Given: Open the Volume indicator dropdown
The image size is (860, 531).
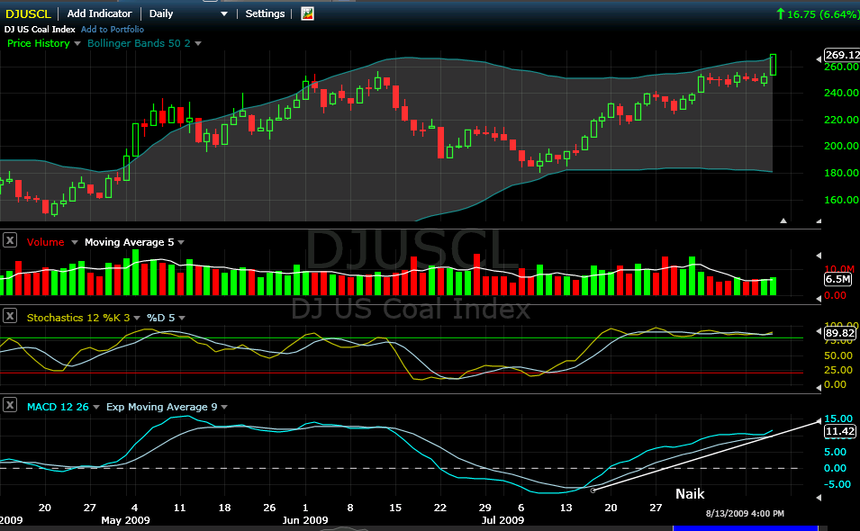Looking at the screenshot, I should (x=75, y=242).
